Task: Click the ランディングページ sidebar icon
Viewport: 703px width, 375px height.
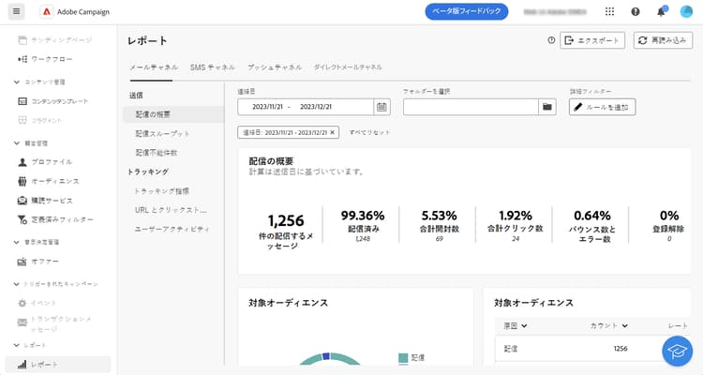Action: [x=22, y=40]
